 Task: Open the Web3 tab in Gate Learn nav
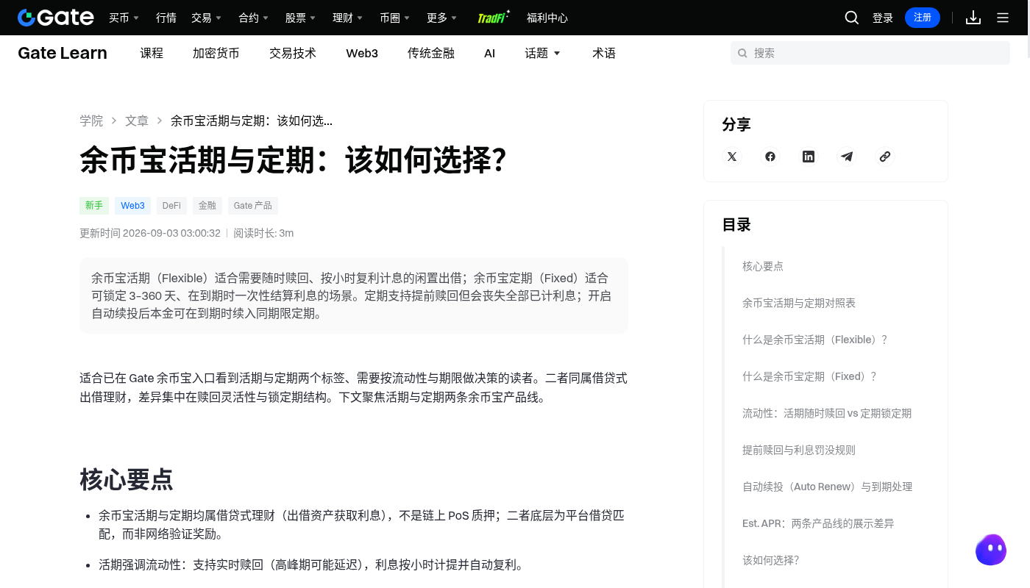coord(362,53)
